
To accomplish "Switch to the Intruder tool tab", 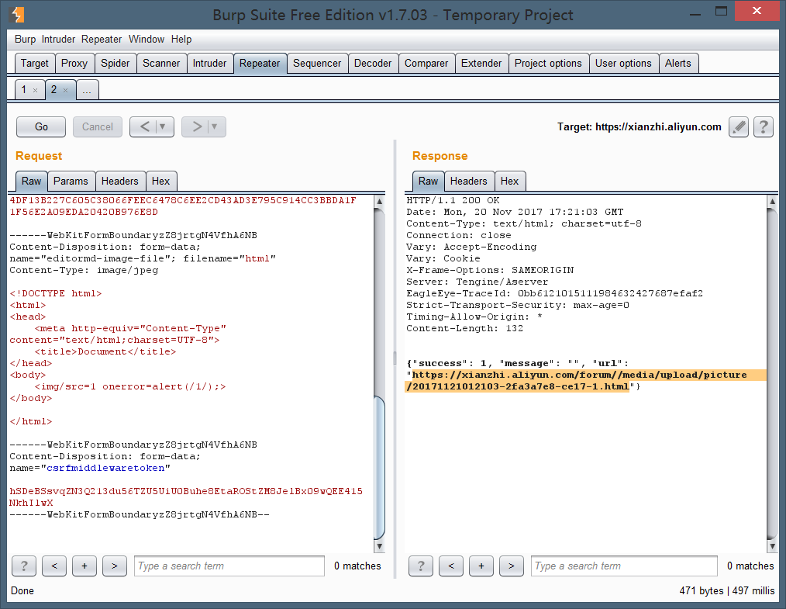I will [209, 63].
